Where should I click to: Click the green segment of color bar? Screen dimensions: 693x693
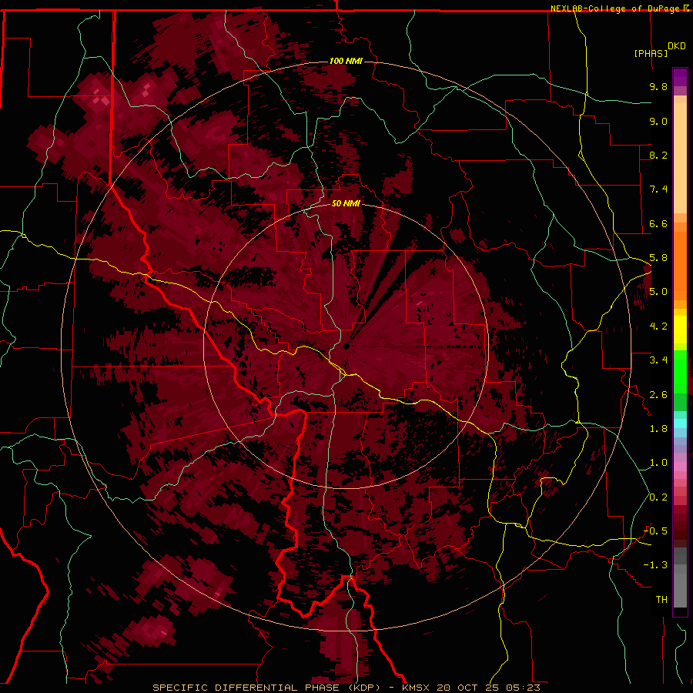[x=680, y=371]
